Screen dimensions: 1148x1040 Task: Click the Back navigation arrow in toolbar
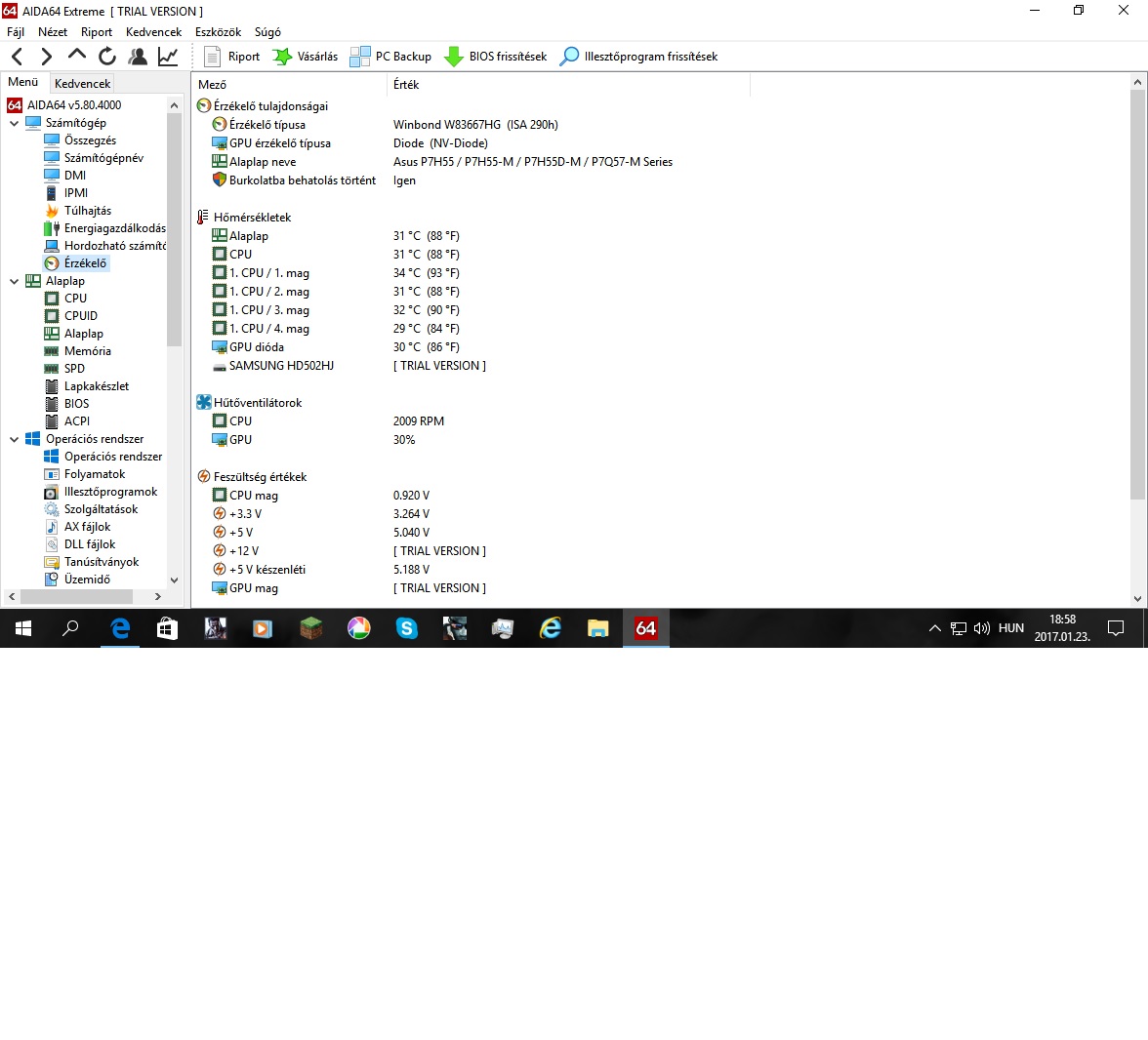[18, 57]
